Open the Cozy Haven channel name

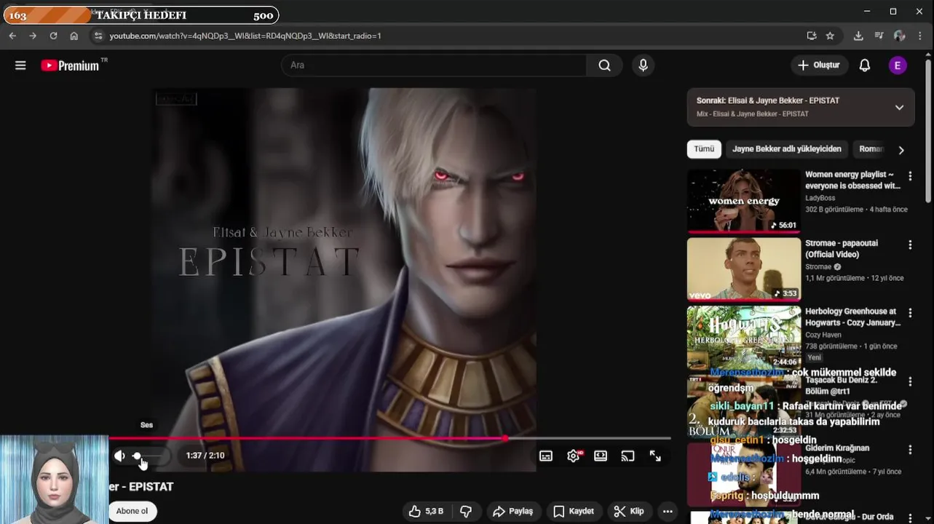point(823,335)
